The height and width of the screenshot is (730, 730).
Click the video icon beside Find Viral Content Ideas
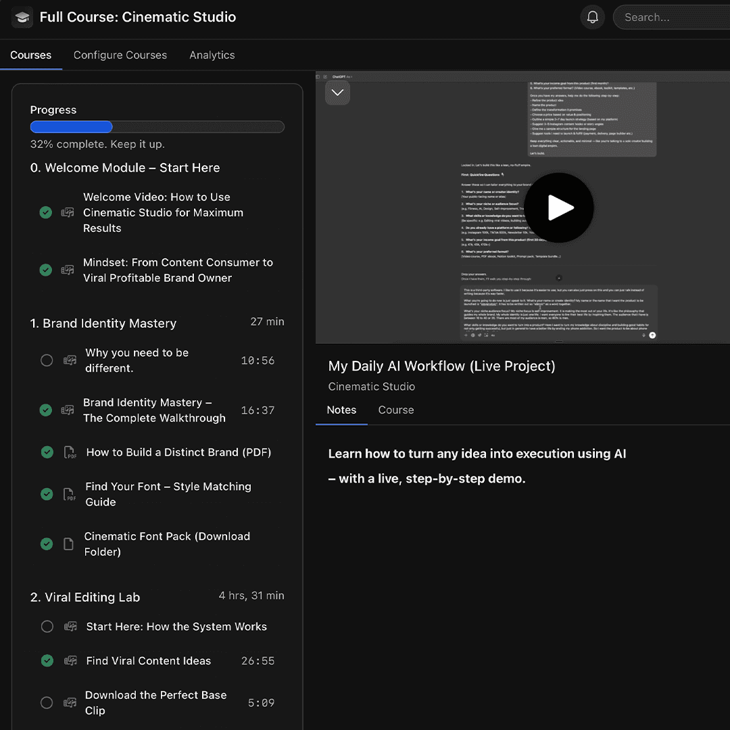(70, 660)
